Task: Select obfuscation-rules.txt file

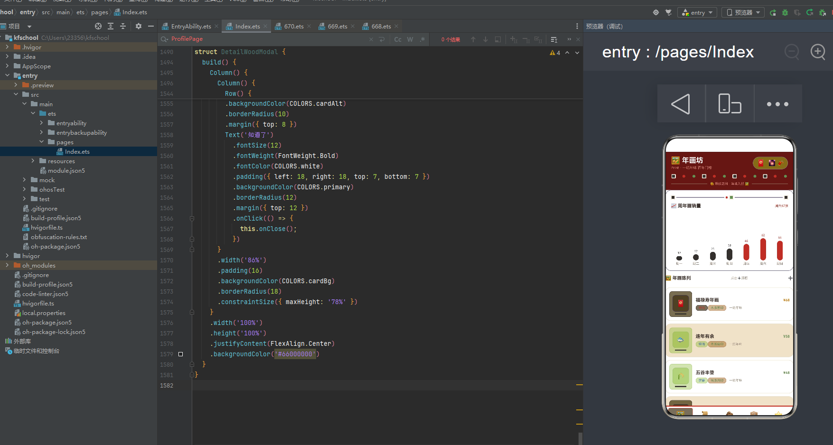Action: coord(59,237)
